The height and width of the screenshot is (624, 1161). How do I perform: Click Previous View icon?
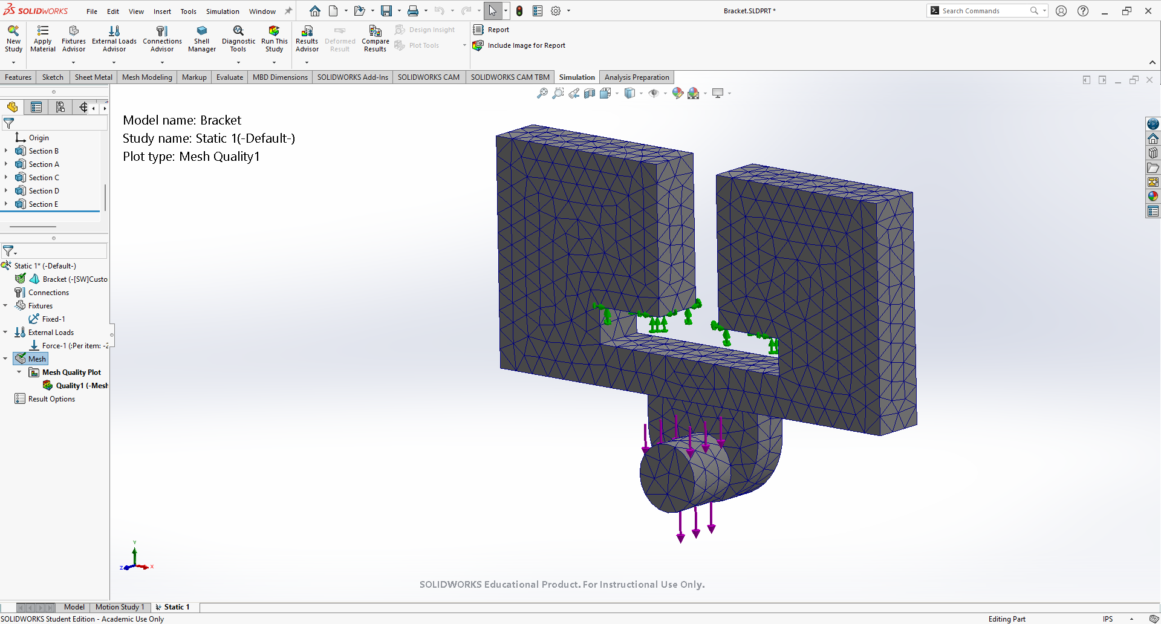(x=574, y=93)
